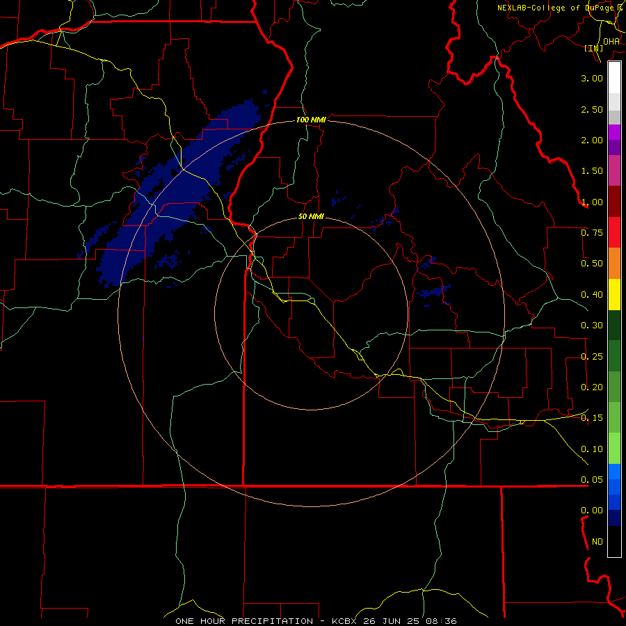Click the 1.50 legend value
This screenshot has width=626, height=626.
coord(592,171)
